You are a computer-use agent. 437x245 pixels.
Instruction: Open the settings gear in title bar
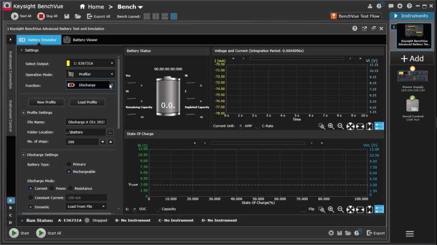click(x=400, y=6)
